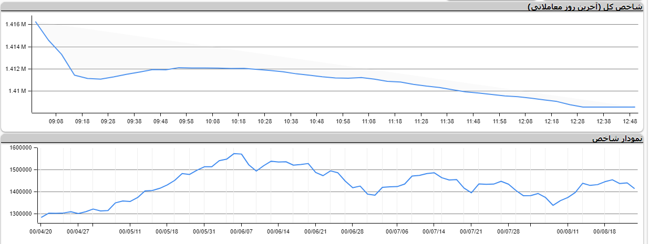
Task: Click the 'نمودار شاخص' panel header
Action: point(617,139)
